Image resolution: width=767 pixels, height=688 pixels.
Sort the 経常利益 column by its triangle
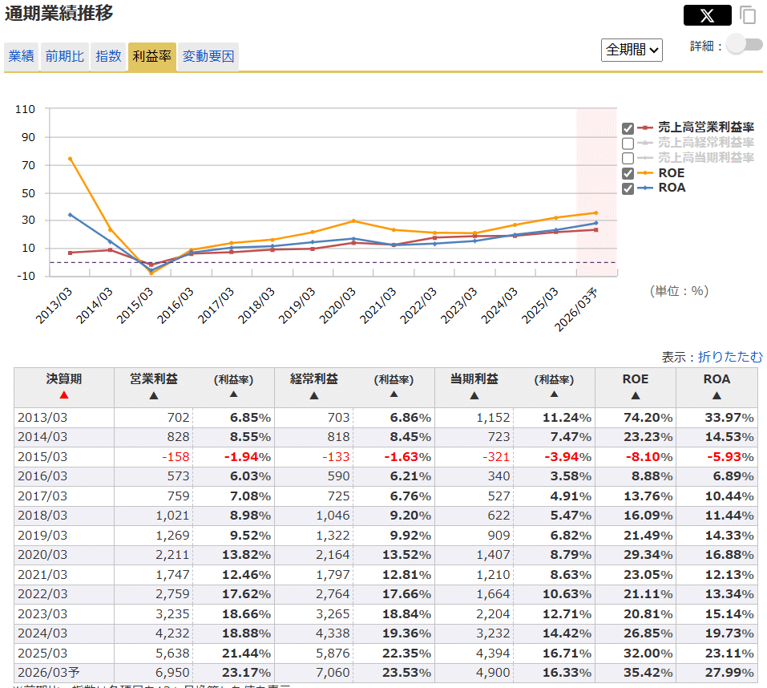pos(314,395)
